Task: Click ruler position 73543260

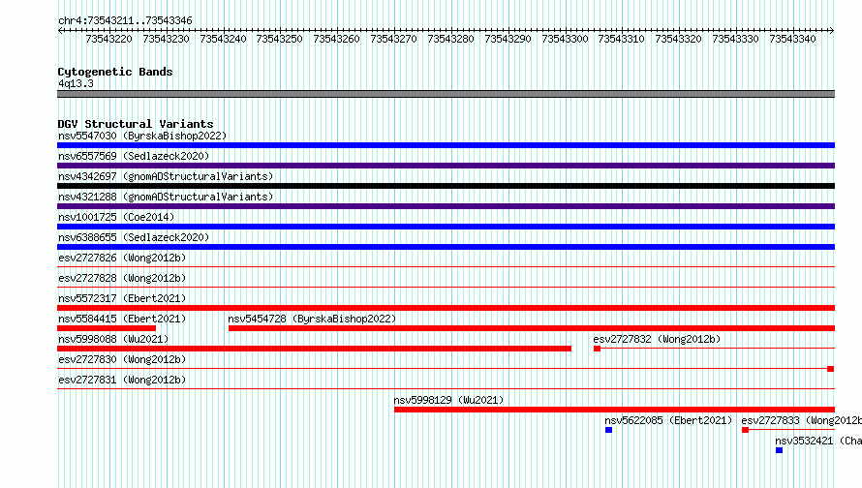Action: coord(336,39)
